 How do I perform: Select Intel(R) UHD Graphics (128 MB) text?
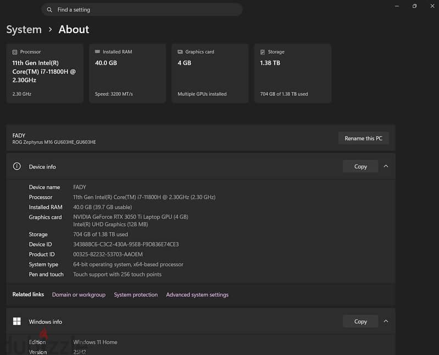click(110, 225)
